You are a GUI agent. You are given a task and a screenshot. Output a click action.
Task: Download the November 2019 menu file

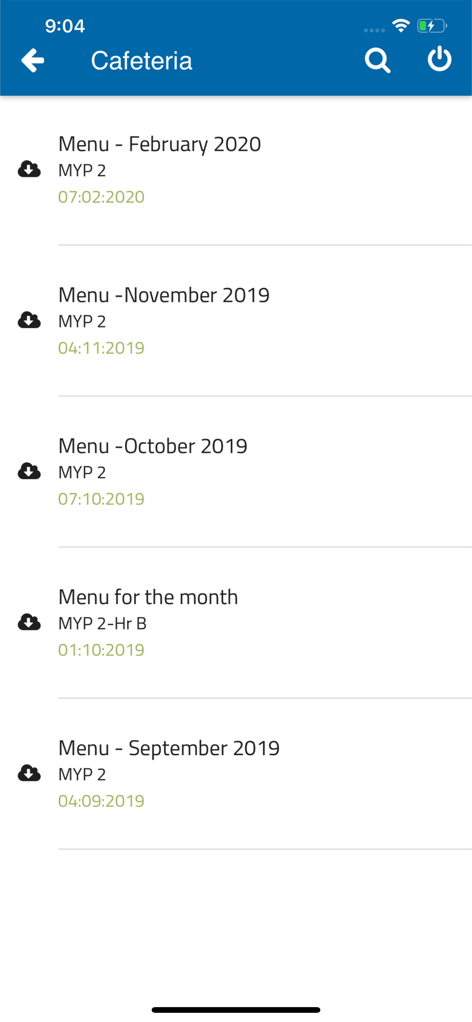pyautogui.click(x=29, y=320)
